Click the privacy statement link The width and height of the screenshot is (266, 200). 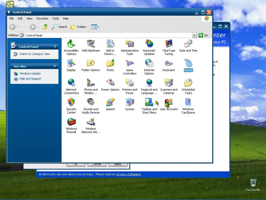pos(129,174)
